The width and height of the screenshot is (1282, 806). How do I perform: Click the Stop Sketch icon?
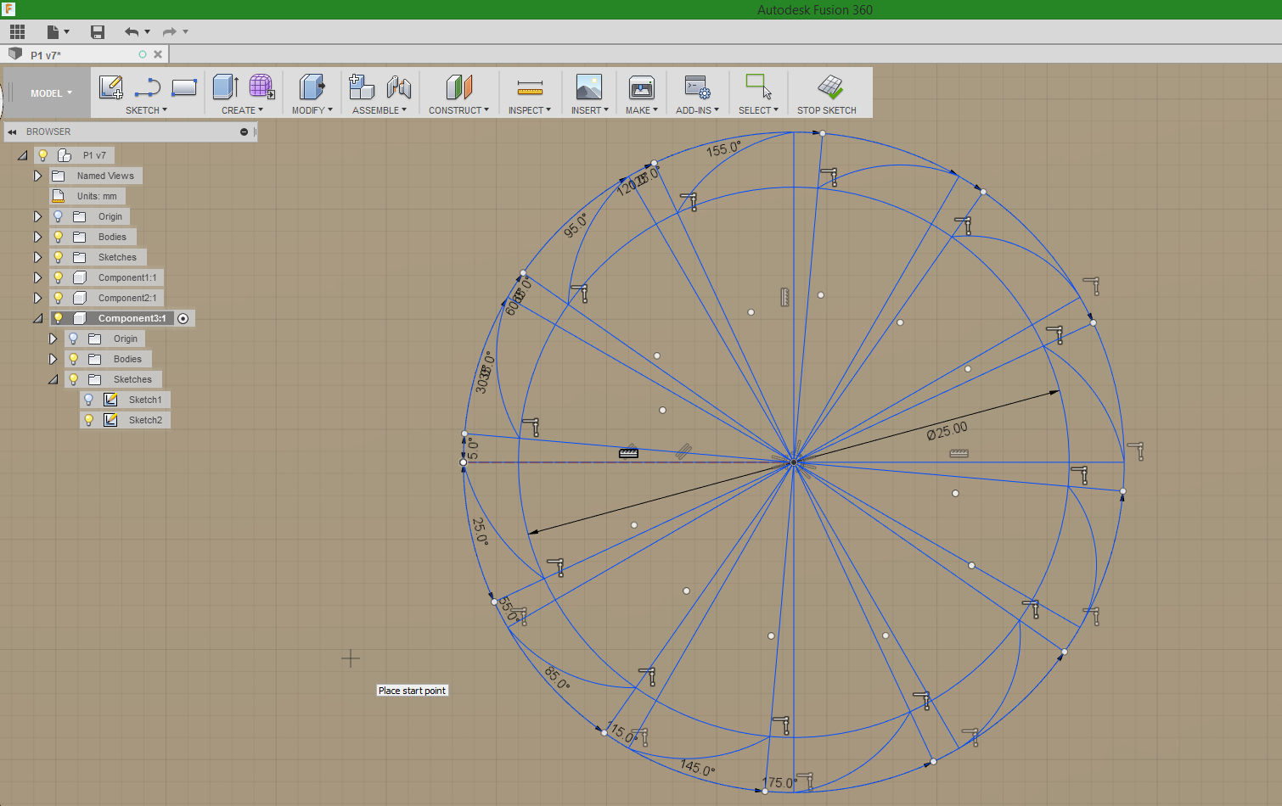tap(829, 87)
